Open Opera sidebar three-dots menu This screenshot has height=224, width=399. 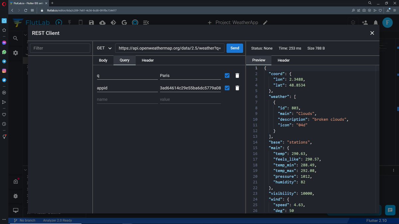(4, 219)
